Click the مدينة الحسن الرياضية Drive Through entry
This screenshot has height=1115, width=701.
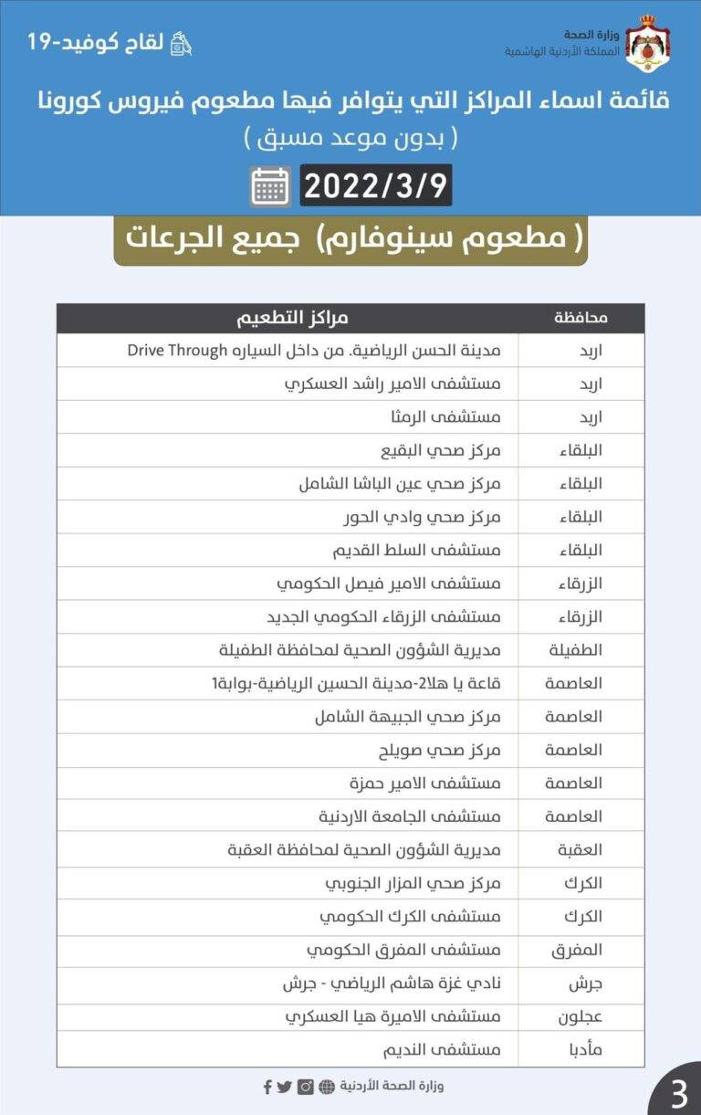pyautogui.click(x=314, y=351)
